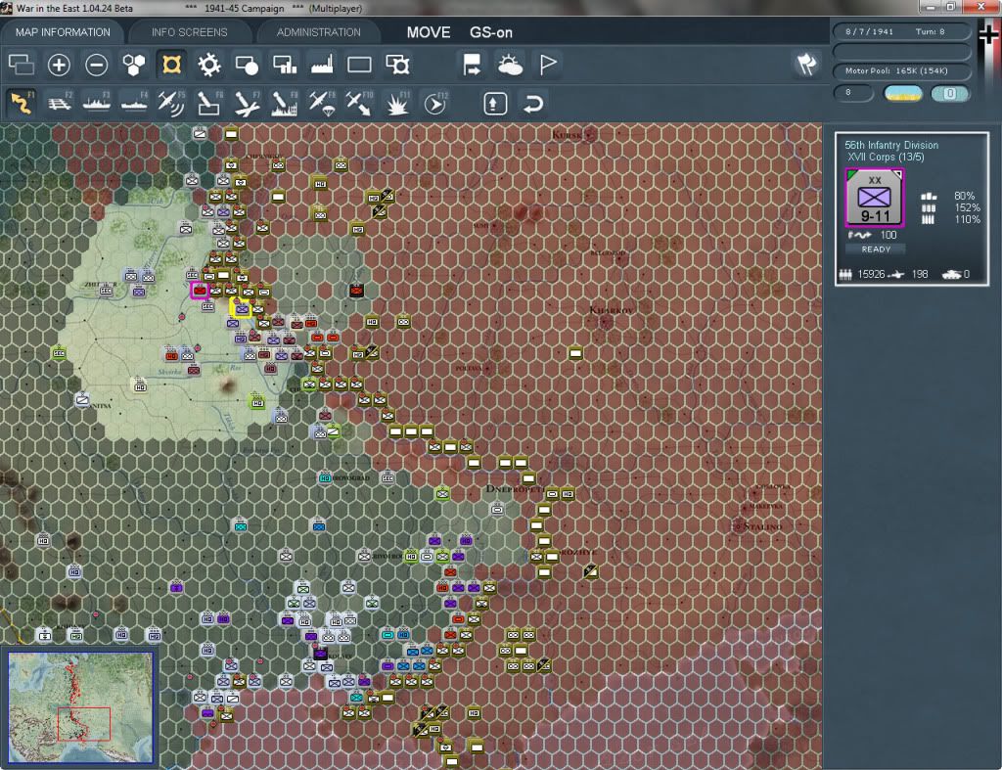Click the minimap overview thumbnail

[x=80, y=706]
